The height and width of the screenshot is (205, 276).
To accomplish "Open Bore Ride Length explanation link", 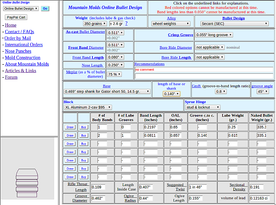I will tap(176, 58).
